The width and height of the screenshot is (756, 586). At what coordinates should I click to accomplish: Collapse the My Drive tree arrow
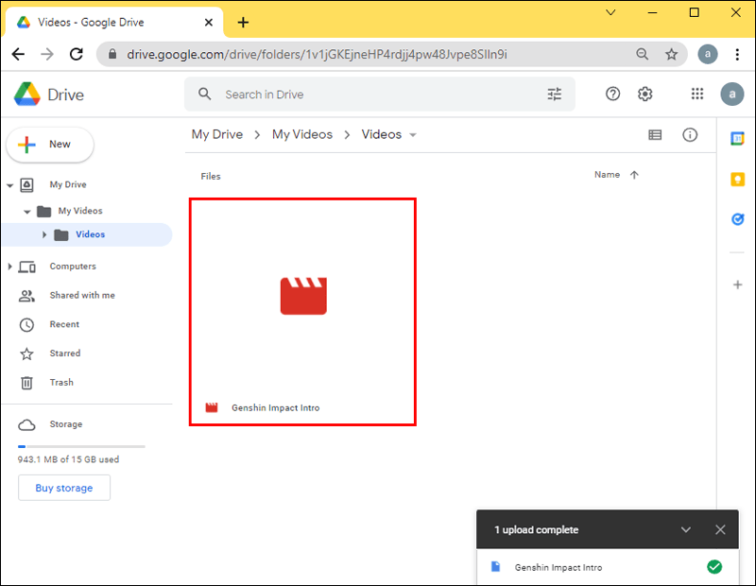[9, 185]
